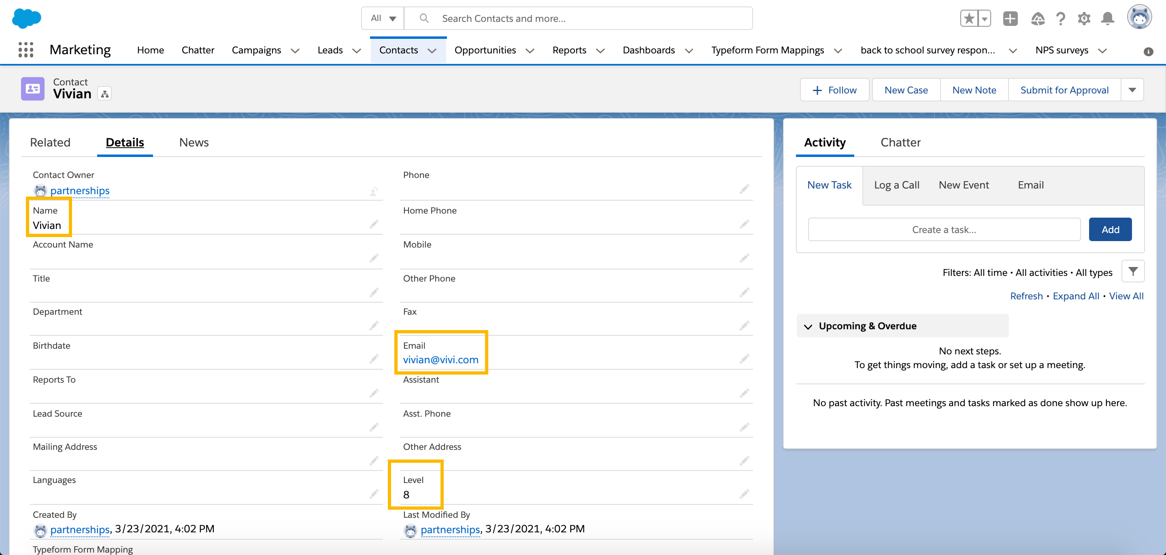Click the search magnifier icon
This screenshot has height=555, width=1166.
pyautogui.click(x=423, y=18)
